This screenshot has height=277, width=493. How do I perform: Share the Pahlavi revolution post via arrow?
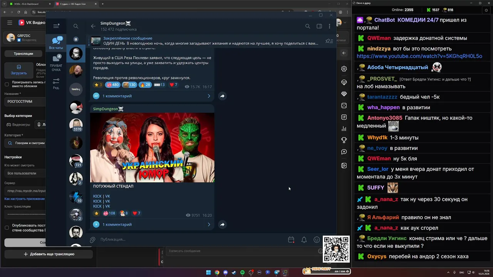pos(222,96)
